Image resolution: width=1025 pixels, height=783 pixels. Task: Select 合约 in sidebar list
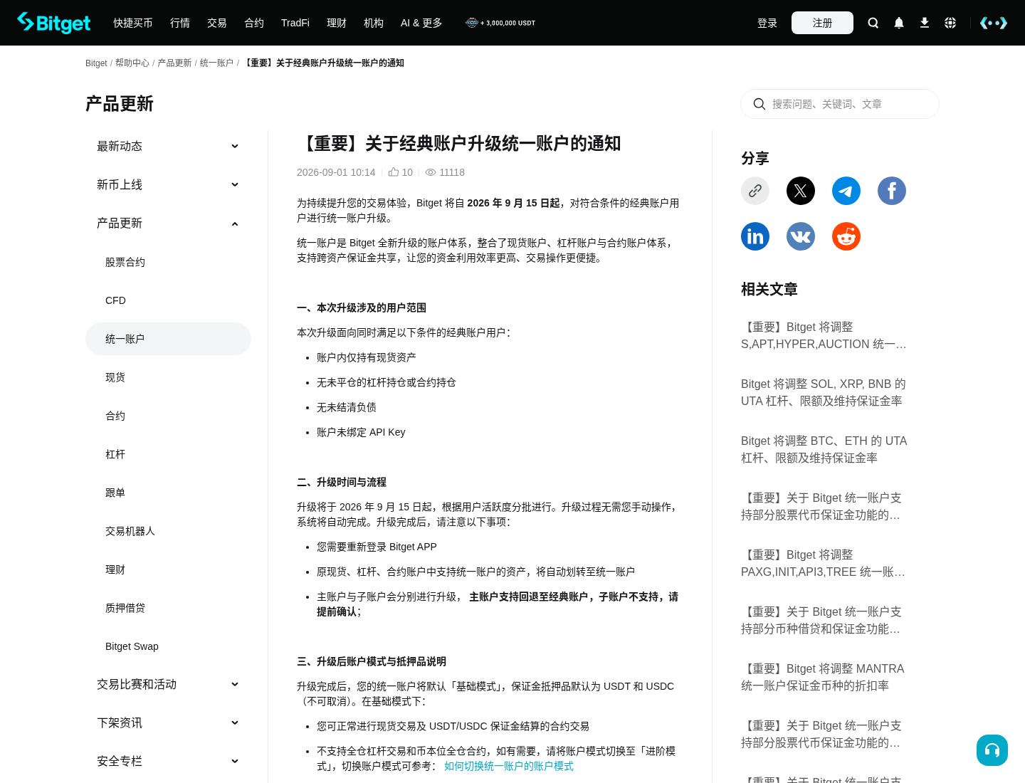click(x=168, y=416)
